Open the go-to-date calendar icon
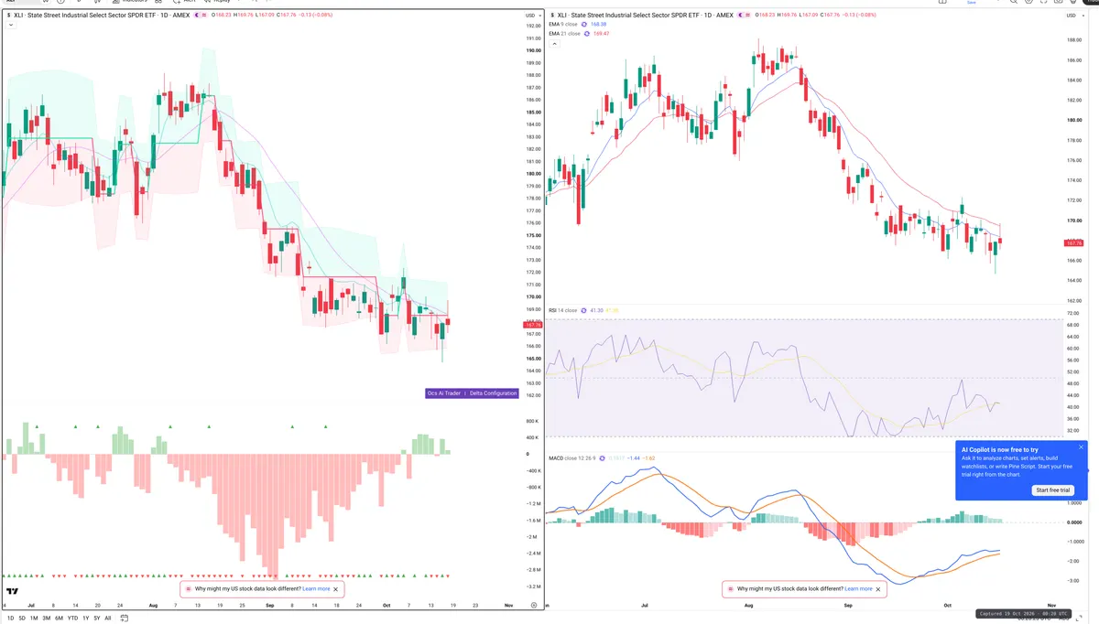The height and width of the screenshot is (624, 1099). pyautogui.click(x=124, y=618)
